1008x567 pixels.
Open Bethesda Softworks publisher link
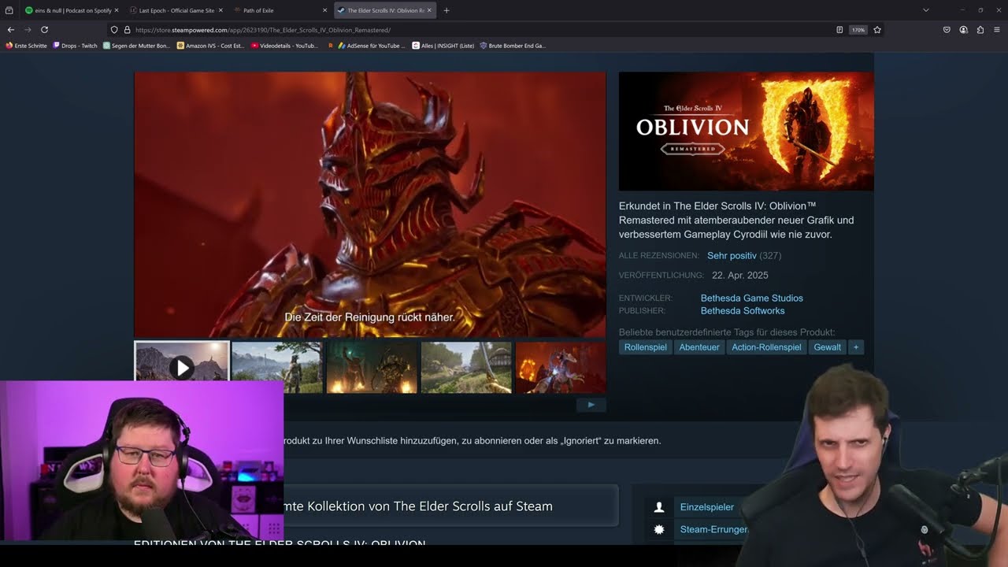click(743, 311)
